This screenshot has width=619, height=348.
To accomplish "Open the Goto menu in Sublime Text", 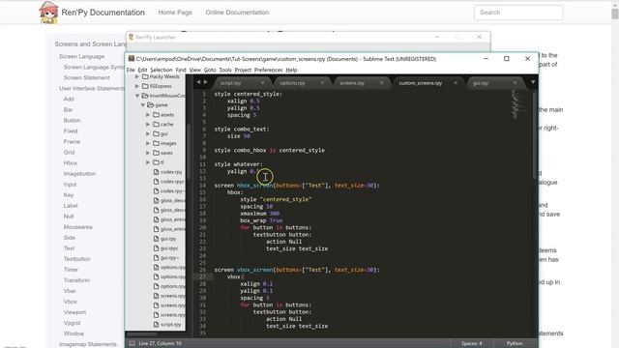I will [210, 70].
